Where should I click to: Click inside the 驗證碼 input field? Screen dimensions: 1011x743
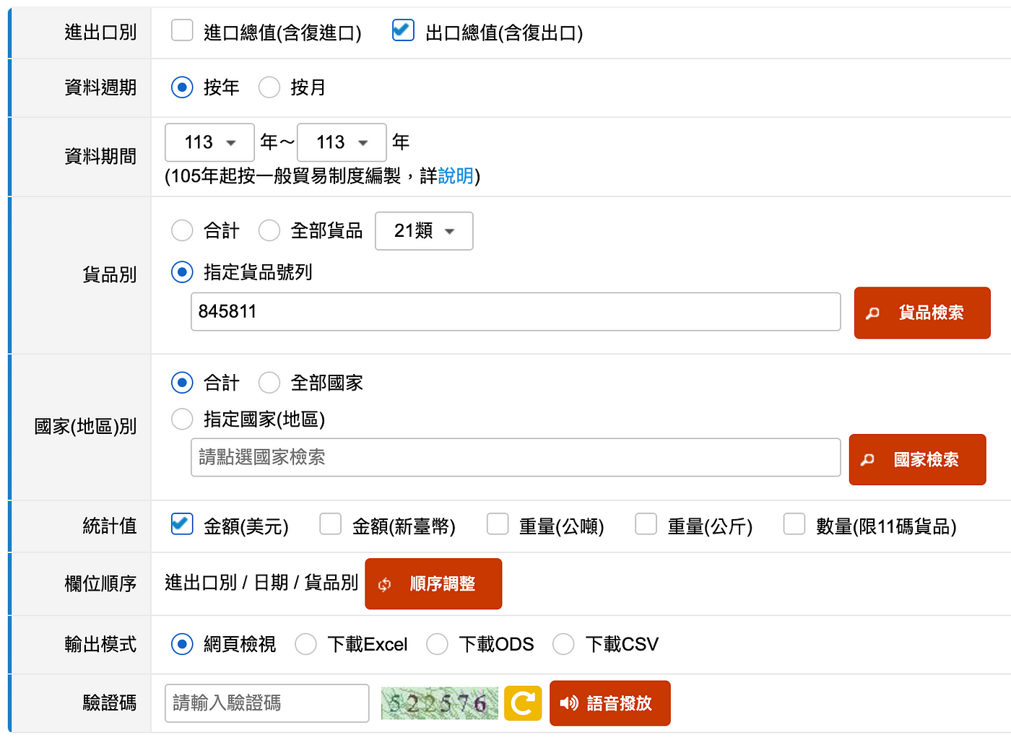(x=266, y=703)
